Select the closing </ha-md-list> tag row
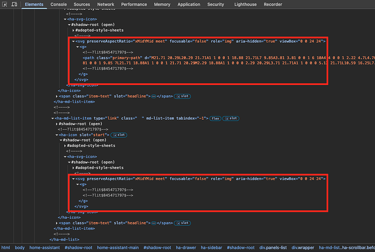The height and width of the screenshot is (252, 375). click(x=64, y=240)
